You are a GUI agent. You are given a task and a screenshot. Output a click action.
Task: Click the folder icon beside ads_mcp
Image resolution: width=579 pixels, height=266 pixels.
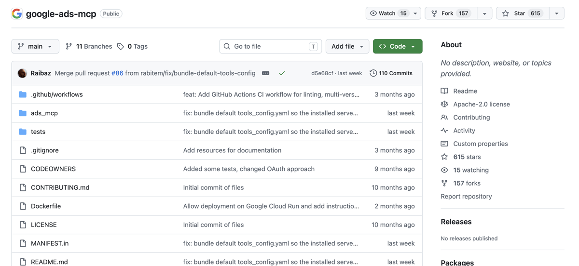tap(23, 113)
